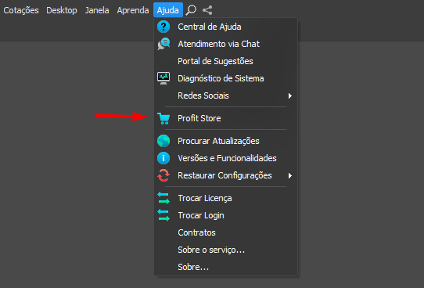
Task: Expand the Redes Sociais submenu arrow
Action: [290, 95]
